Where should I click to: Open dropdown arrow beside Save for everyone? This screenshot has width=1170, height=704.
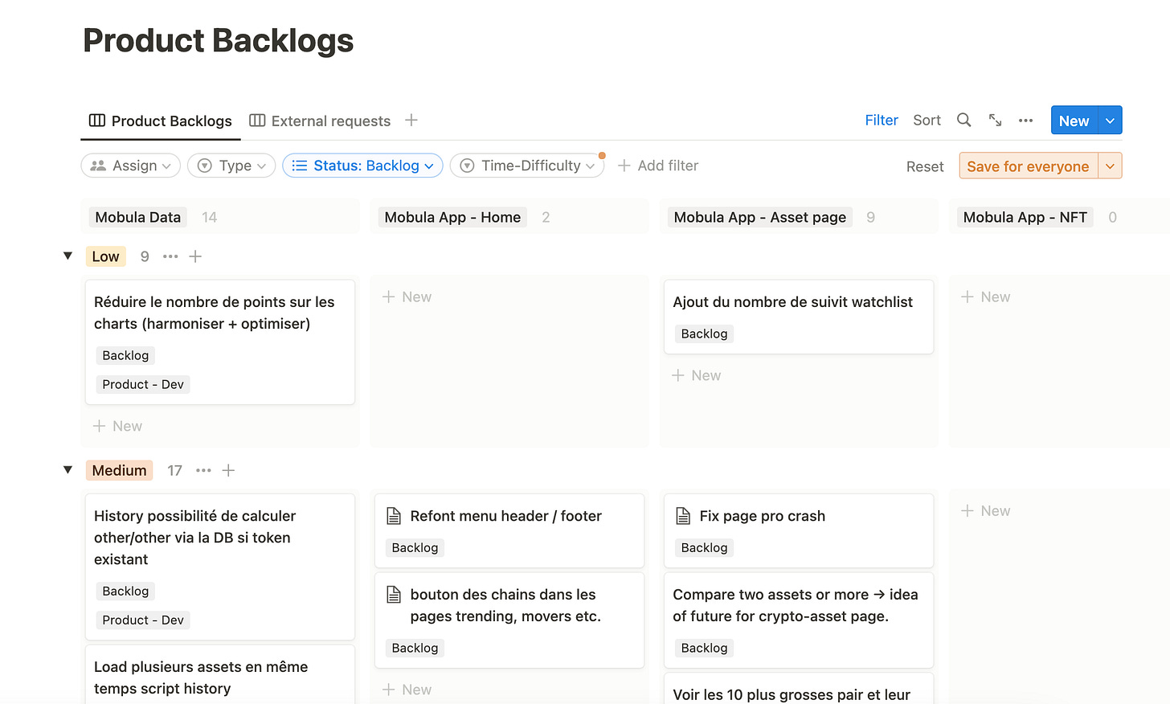point(1110,166)
